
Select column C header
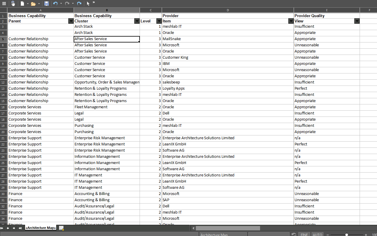point(151,10)
